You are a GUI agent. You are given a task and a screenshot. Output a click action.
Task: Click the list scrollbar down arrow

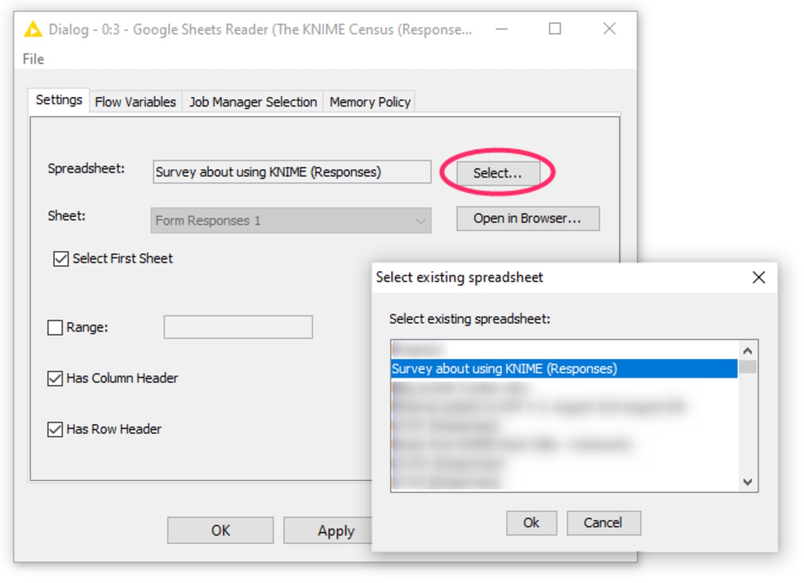click(747, 482)
